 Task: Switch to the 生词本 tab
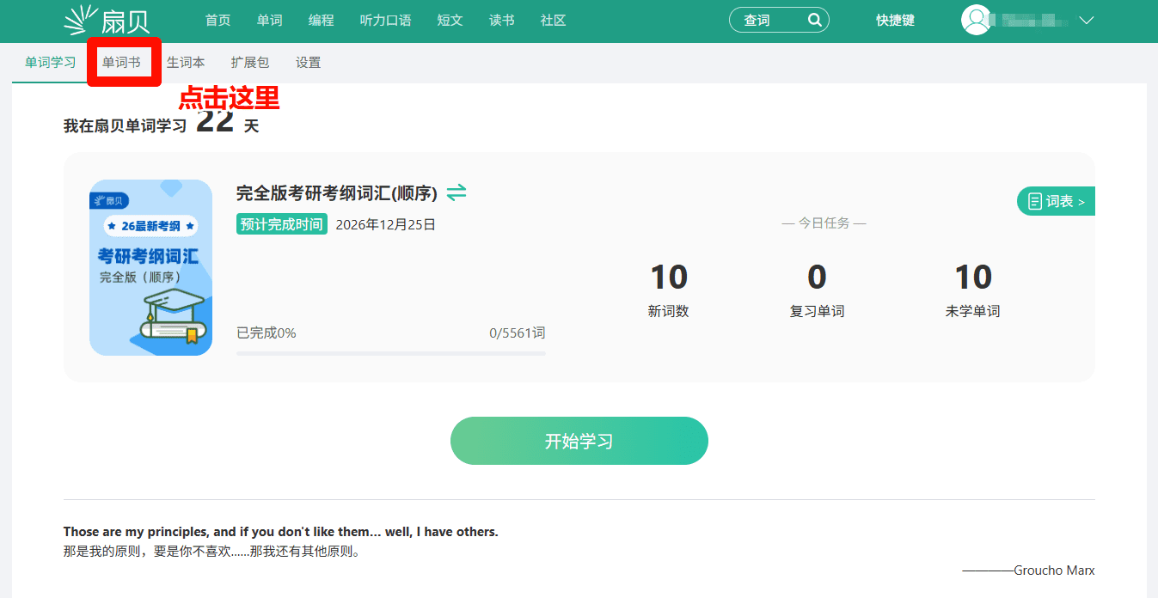point(186,63)
